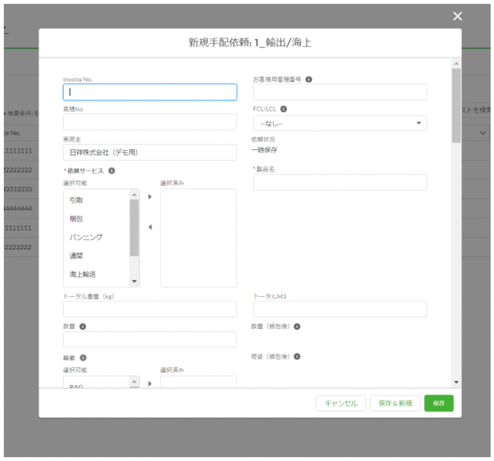Move selected service to 選択済み with right arrow
This screenshot has width=494, height=461.
tap(150, 196)
